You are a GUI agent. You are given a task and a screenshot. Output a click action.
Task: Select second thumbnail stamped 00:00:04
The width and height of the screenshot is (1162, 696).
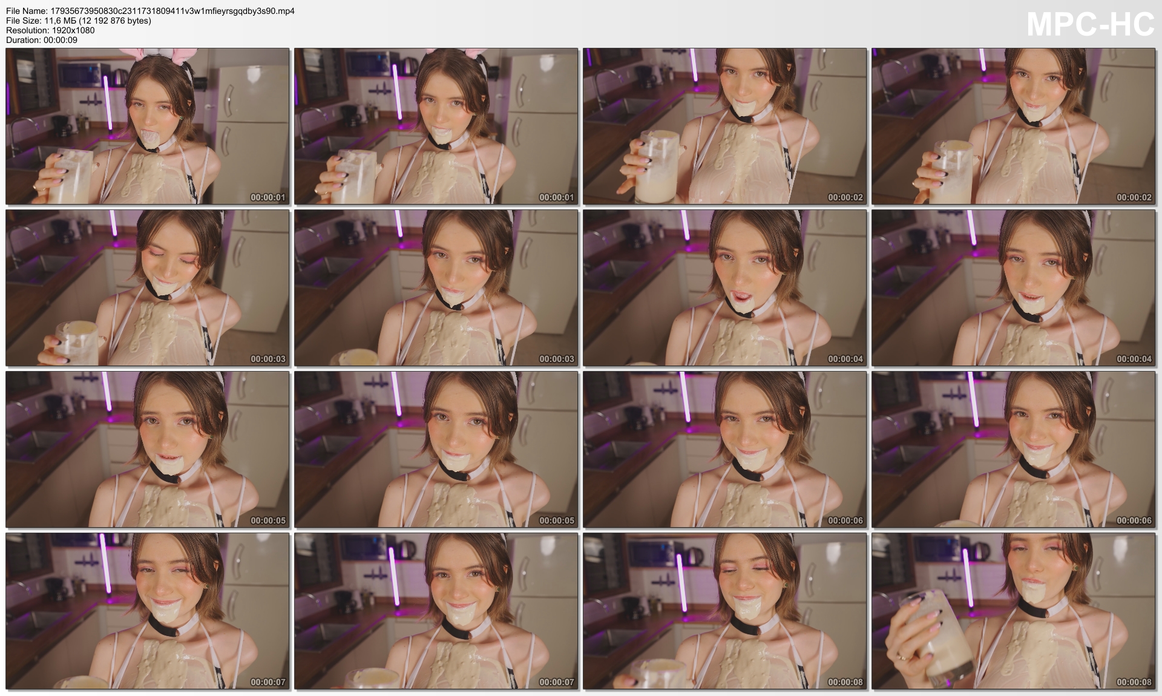point(1014,288)
